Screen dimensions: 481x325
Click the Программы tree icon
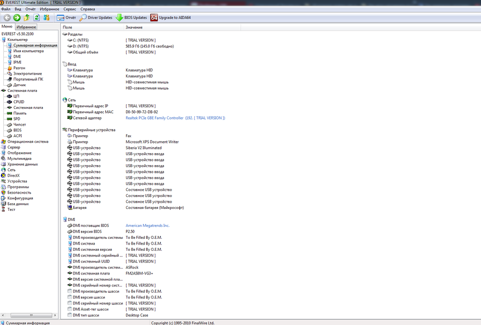(x=3, y=187)
